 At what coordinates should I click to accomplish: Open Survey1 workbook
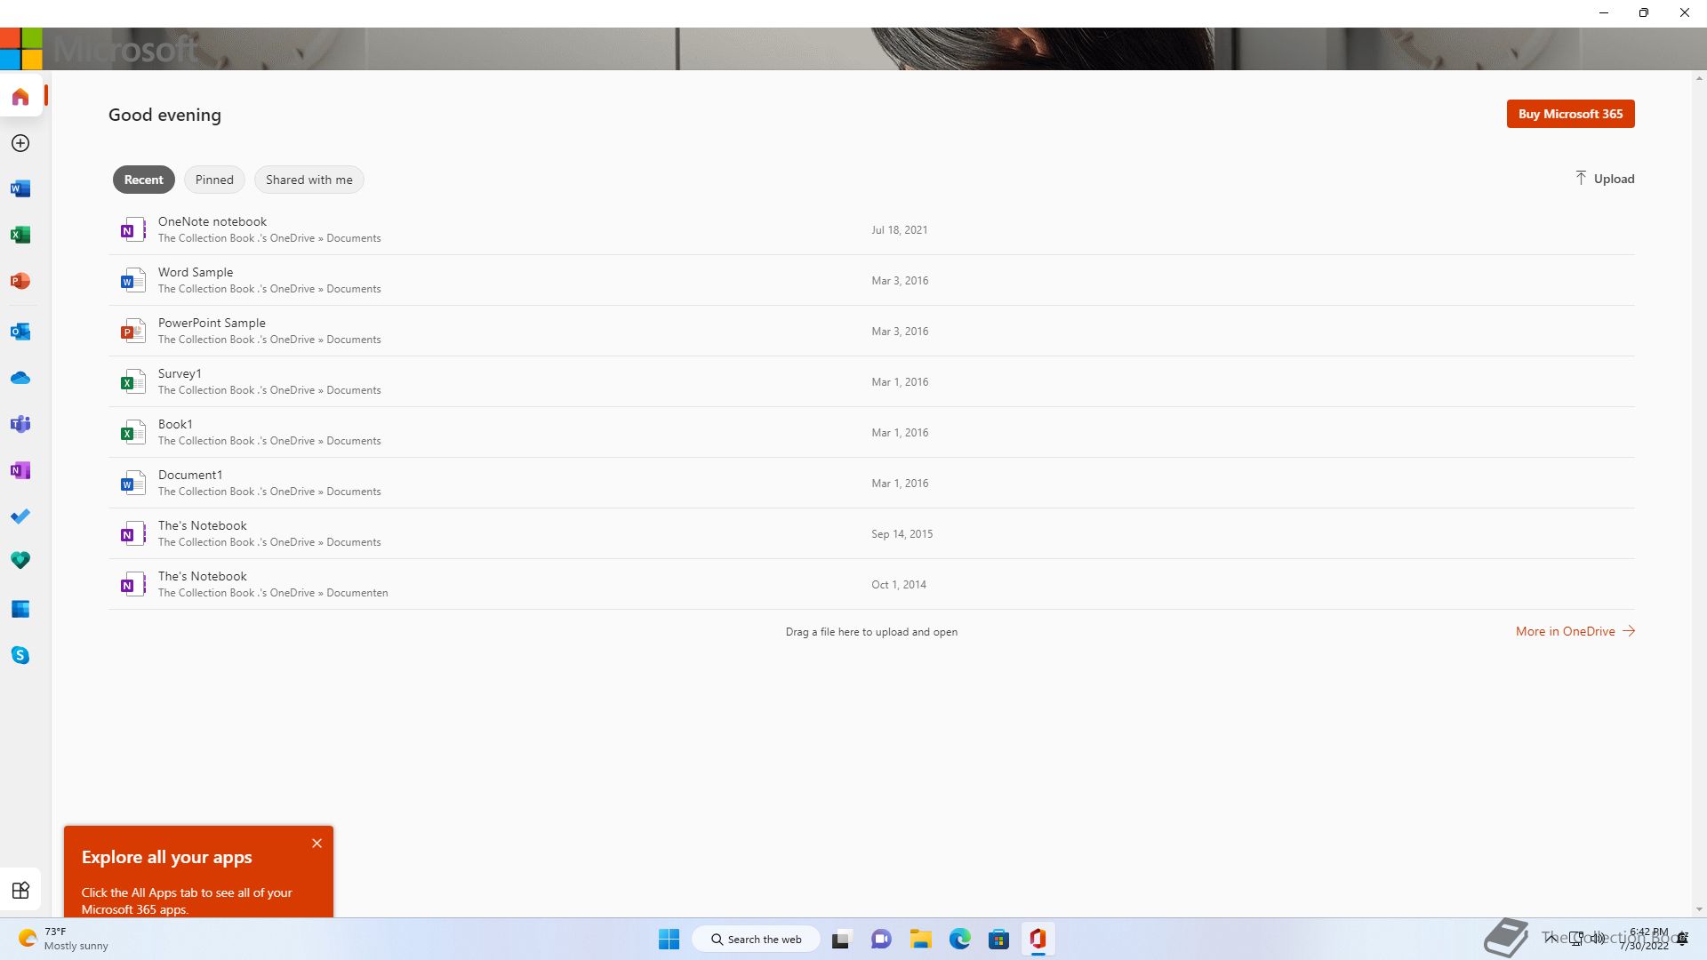point(871,381)
